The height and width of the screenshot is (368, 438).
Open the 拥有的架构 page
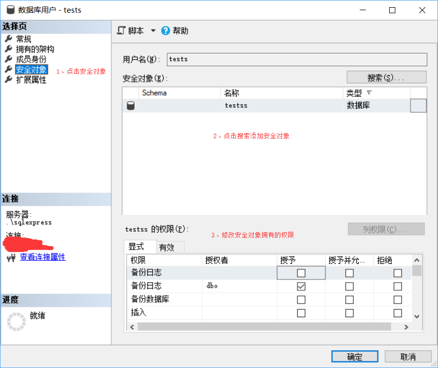pyautogui.click(x=35, y=49)
